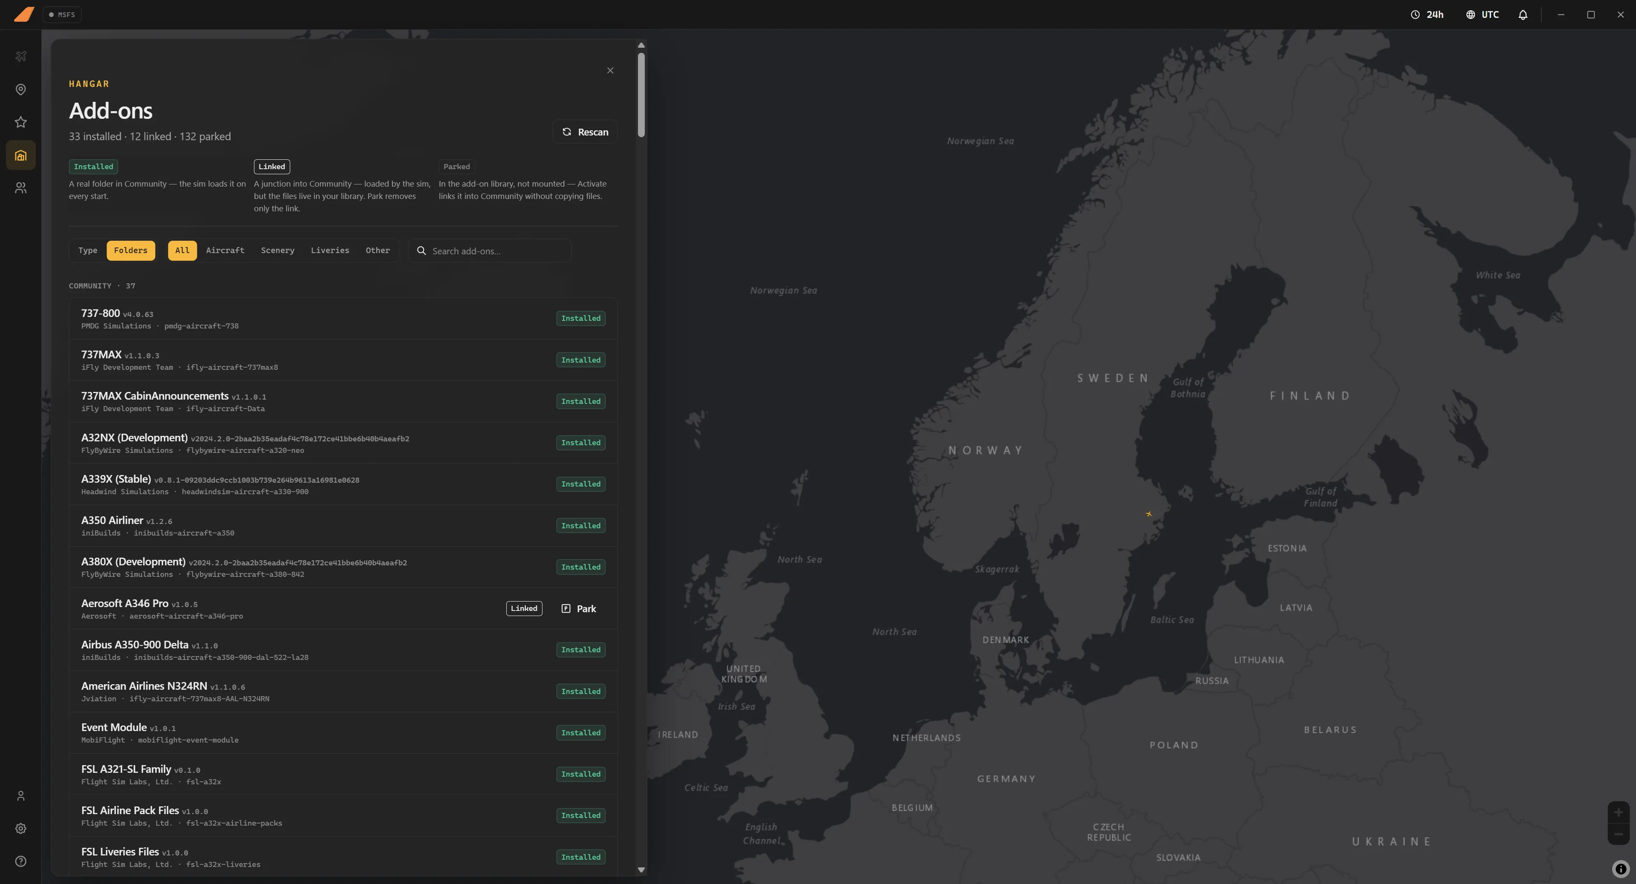Click the Installed legend badge
The image size is (1636, 884).
pos(93,167)
